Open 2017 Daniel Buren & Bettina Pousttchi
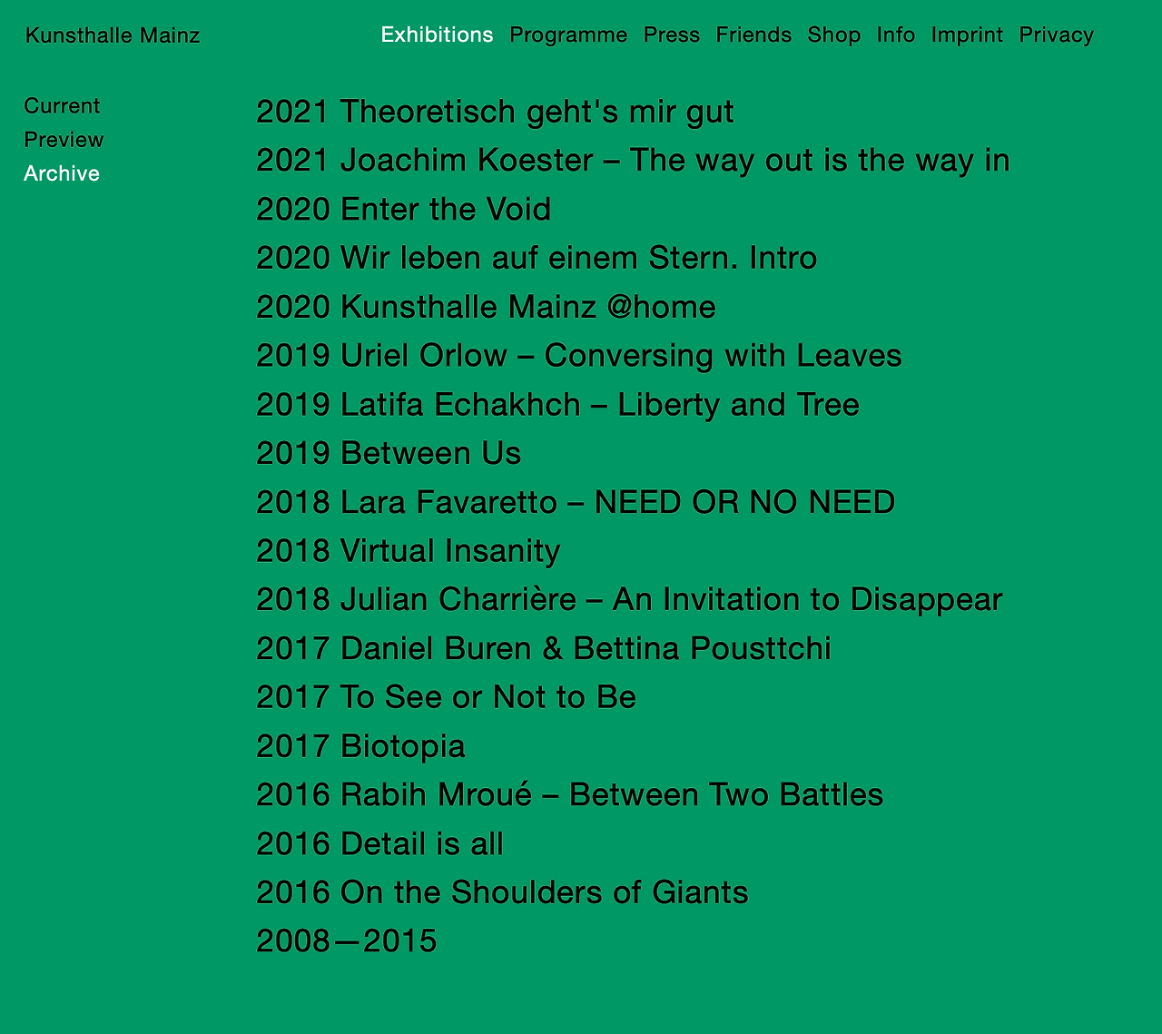 pos(544,649)
